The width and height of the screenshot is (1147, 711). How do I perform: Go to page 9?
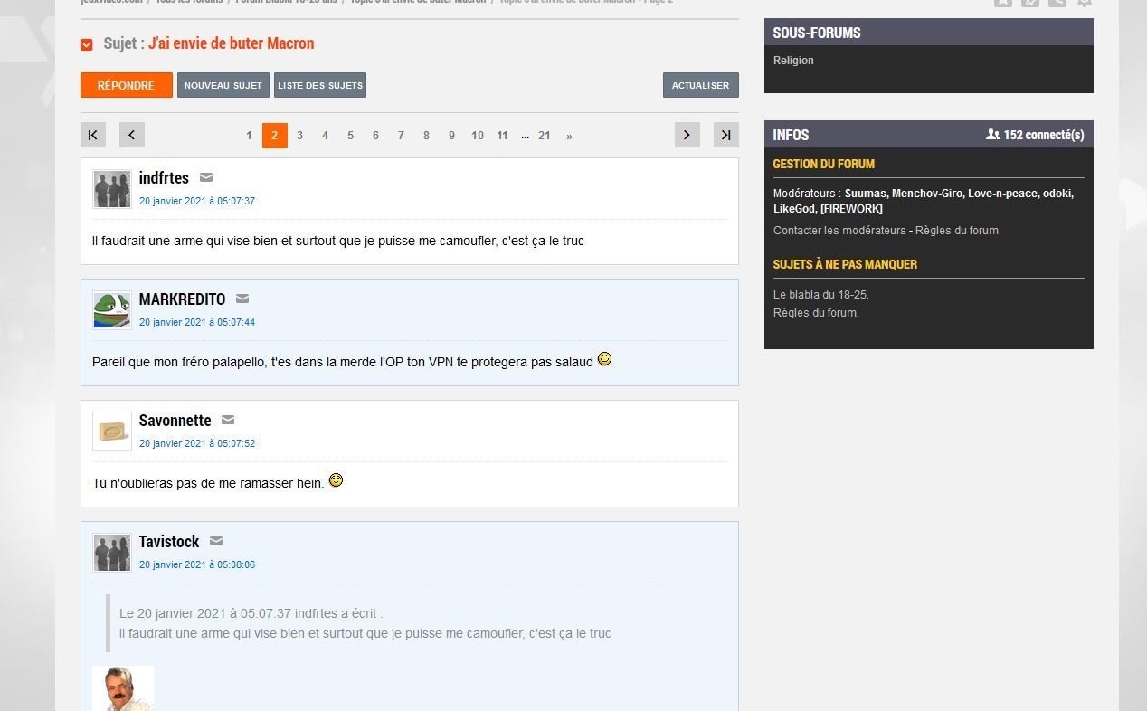tap(451, 136)
